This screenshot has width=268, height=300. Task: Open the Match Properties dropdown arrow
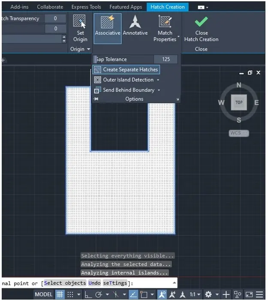(178, 37)
